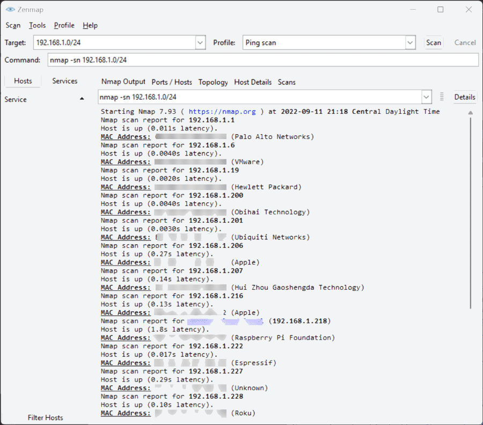Click the IP '192.168.1.227' in the output
Viewport: 483px width, 425px height.
coord(216,371)
